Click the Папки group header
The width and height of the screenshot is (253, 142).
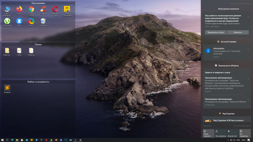click(38, 44)
